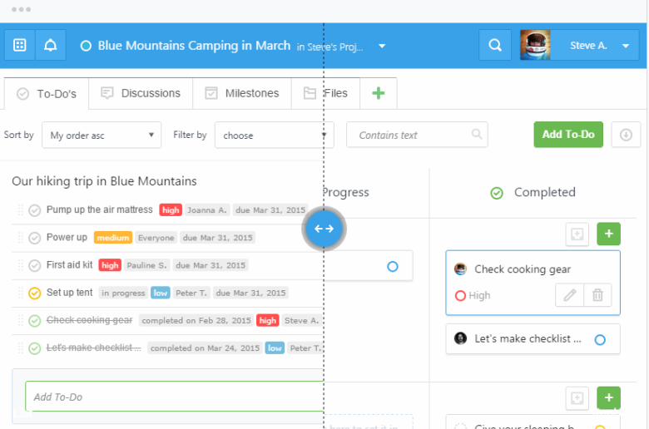Click lower add-card outline icon in Completed column
The height and width of the screenshot is (429, 649).
[577, 398]
